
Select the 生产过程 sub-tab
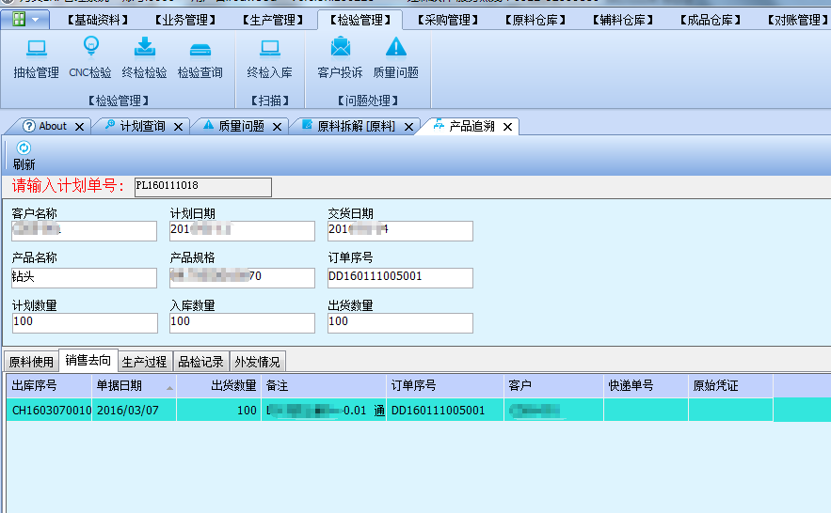pyautogui.click(x=145, y=362)
